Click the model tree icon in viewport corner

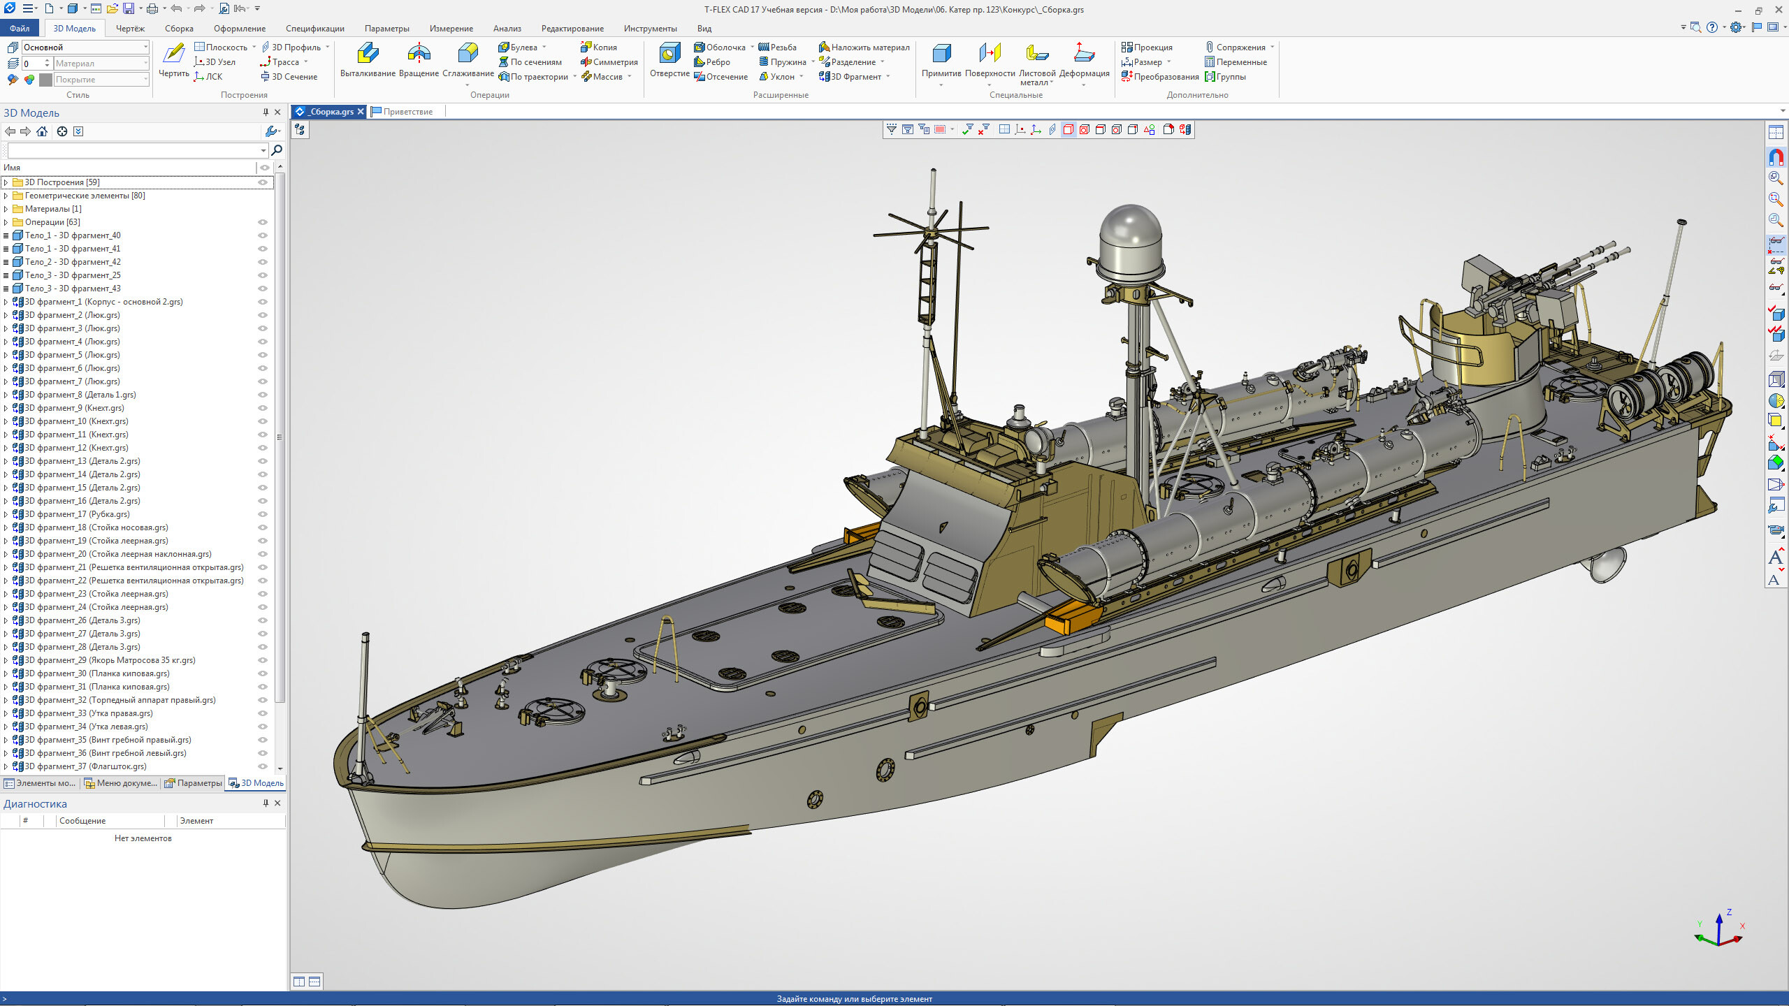point(300,129)
